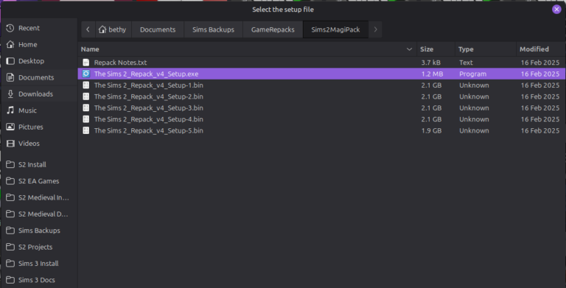Image resolution: width=566 pixels, height=288 pixels.
Task: Close the Select the setup file dialog
Action: click(x=556, y=10)
